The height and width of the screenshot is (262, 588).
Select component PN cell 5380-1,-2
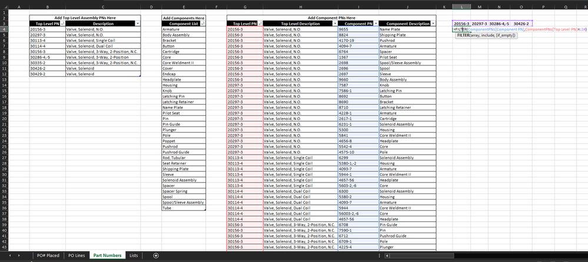click(x=358, y=163)
